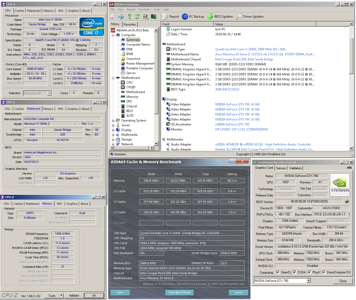Open the QuadCore Intel Core i7-2600K link

(250, 49)
